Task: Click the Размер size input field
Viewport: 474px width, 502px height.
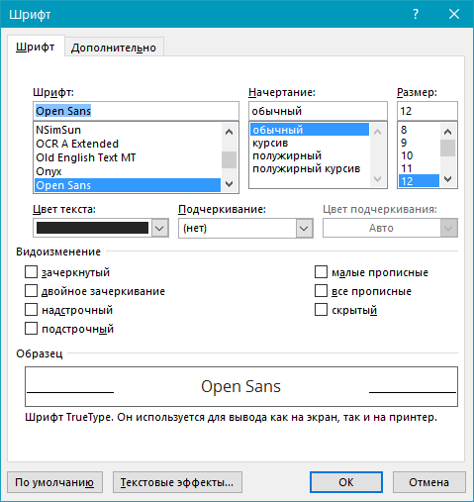Action: (427, 111)
